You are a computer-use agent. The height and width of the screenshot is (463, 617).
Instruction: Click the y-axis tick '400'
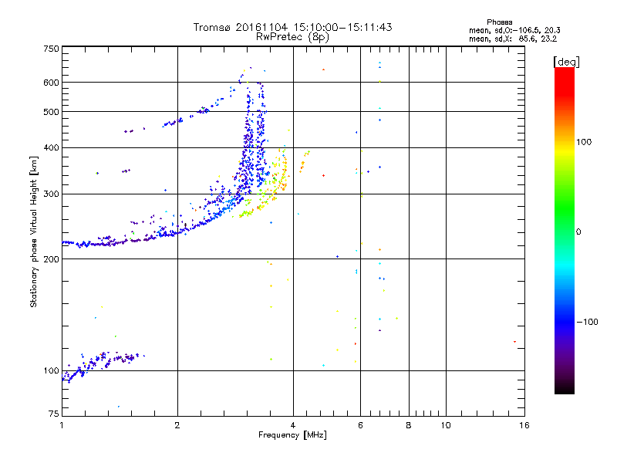(51, 147)
